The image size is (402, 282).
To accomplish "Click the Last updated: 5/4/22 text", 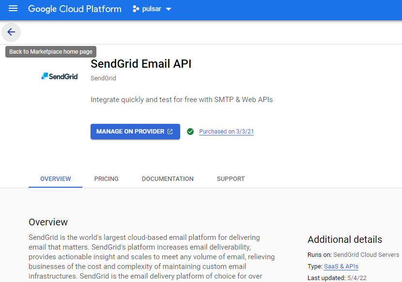I will coord(337,278).
